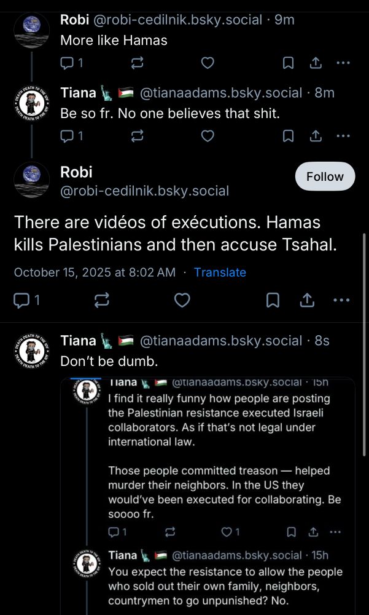Bookmark the main post by Robi
The image size is (369, 615).
pyautogui.click(x=273, y=300)
